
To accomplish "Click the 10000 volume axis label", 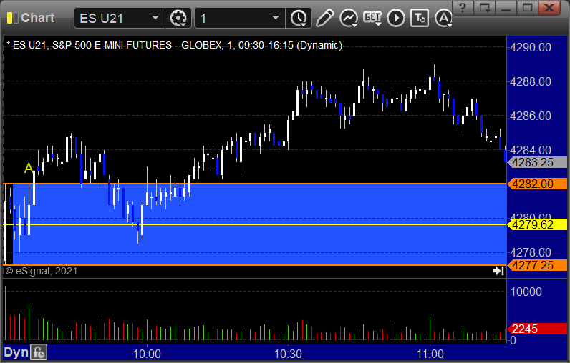I will (x=526, y=292).
